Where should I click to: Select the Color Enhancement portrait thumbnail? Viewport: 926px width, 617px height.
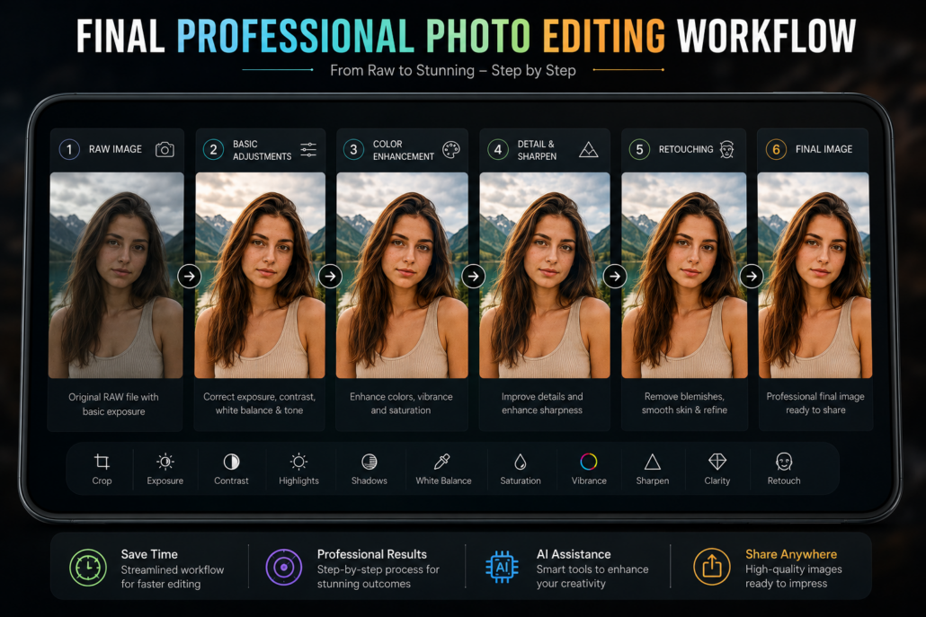point(402,275)
